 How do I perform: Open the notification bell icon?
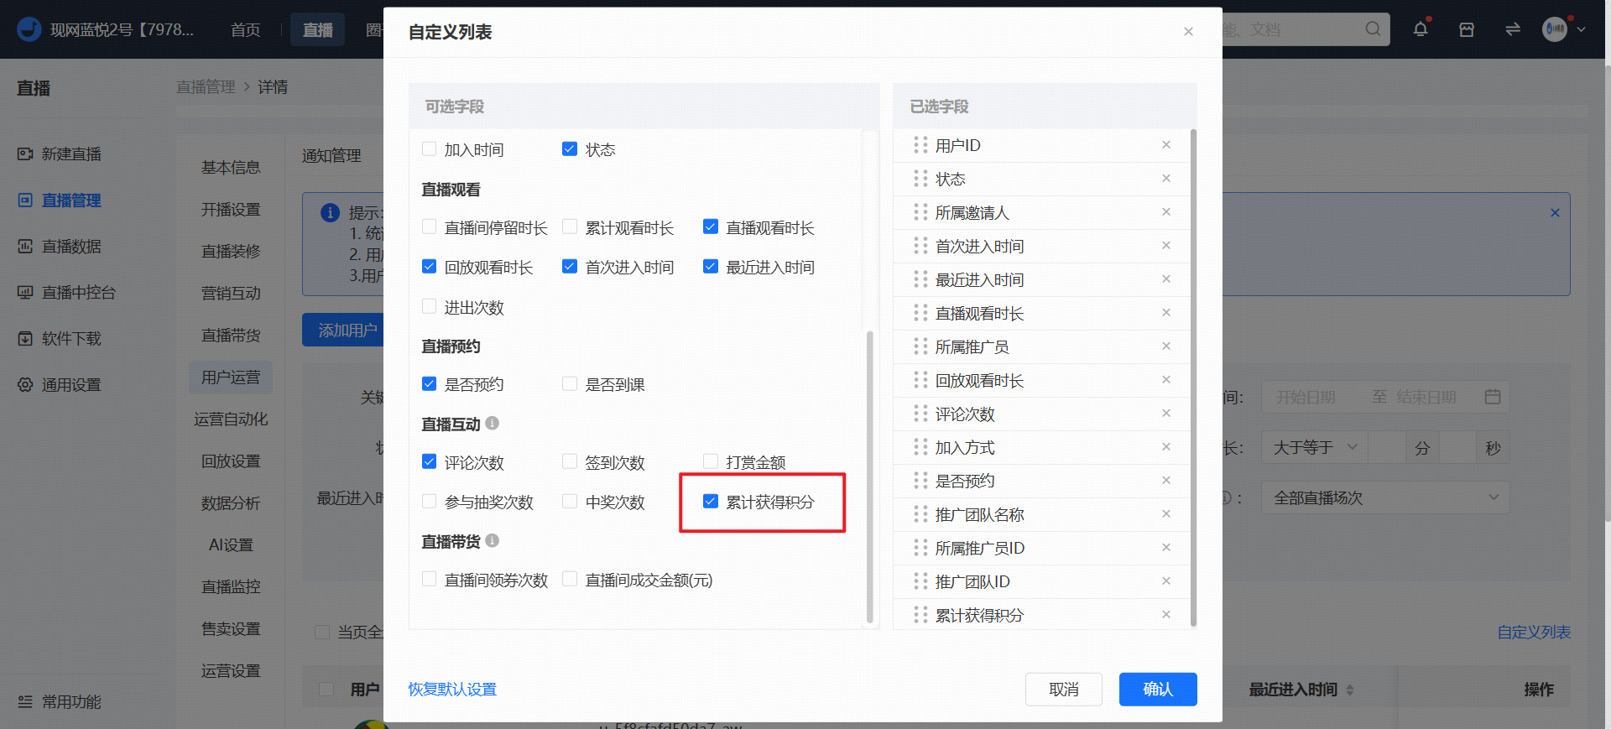coord(1421,29)
